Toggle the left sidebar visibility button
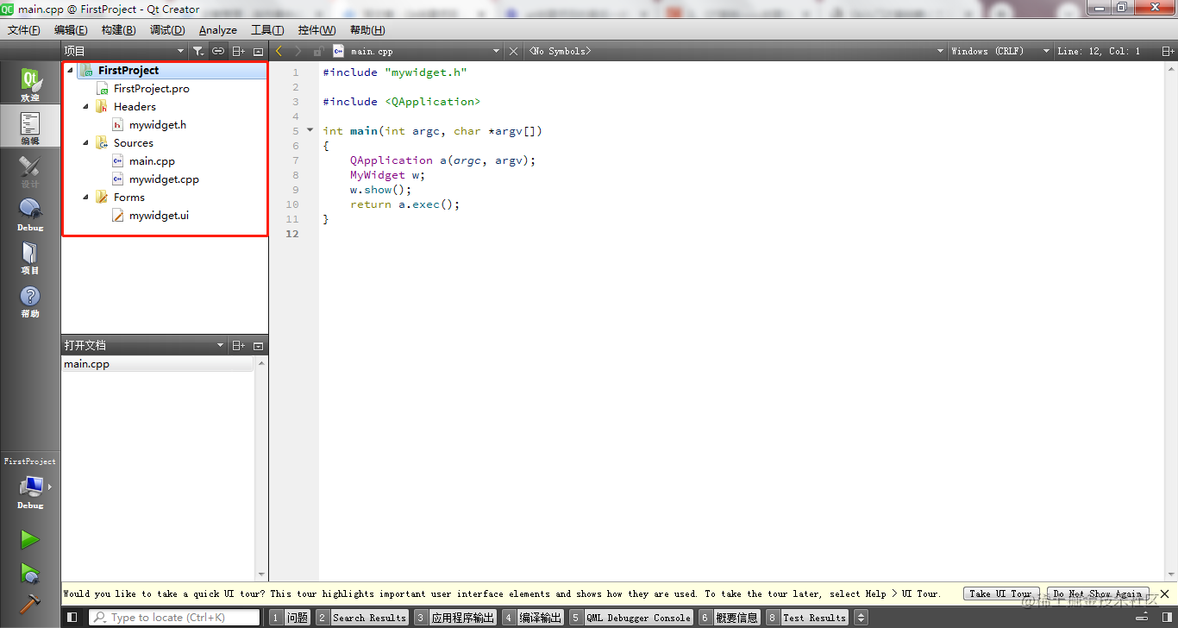1178x628 pixels. (x=72, y=618)
